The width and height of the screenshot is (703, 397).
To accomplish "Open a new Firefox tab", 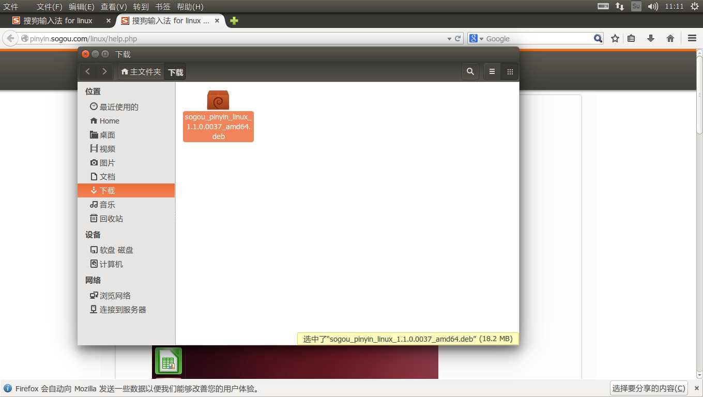I will [x=234, y=21].
